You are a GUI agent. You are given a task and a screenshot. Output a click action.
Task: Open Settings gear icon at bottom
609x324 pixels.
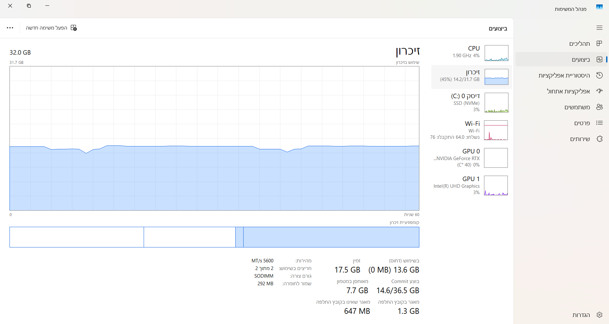coord(599,315)
